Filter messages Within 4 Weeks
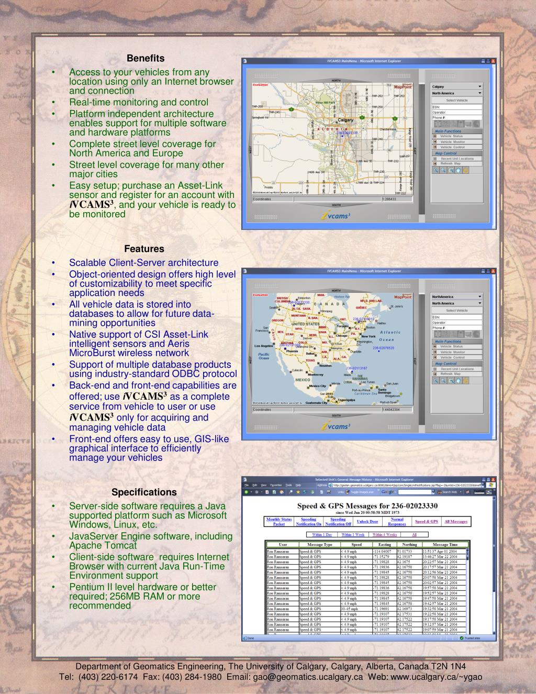Image resolution: width=536 pixels, height=694 pixels. point(385,535)
